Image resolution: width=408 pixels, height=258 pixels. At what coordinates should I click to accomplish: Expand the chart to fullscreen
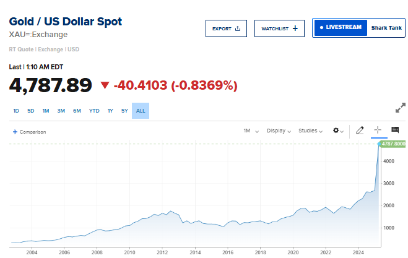tap(401, 107)
